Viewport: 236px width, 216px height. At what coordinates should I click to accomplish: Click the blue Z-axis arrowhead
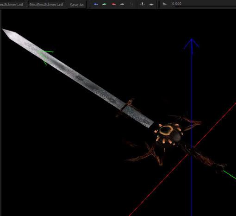point(192,44)
